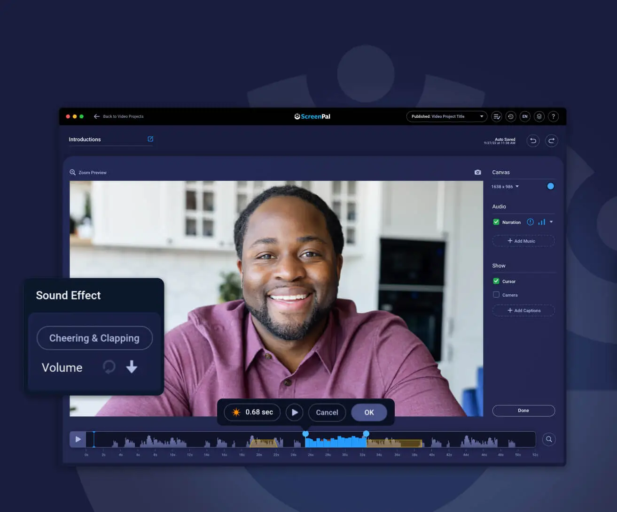Enable the Camera show checkbox
Screen dimensions: 617x512
click(x=496, y=295)
